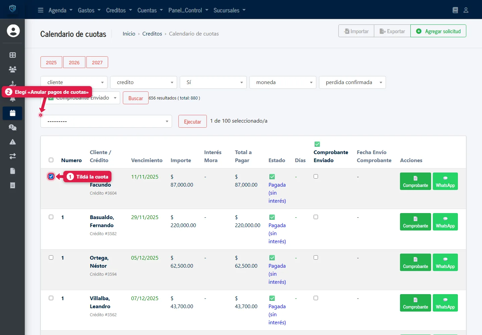The width and height of the screenshot is (482, 335).
Task: Open the document file sidebar icon
Action: click(13, 171)
